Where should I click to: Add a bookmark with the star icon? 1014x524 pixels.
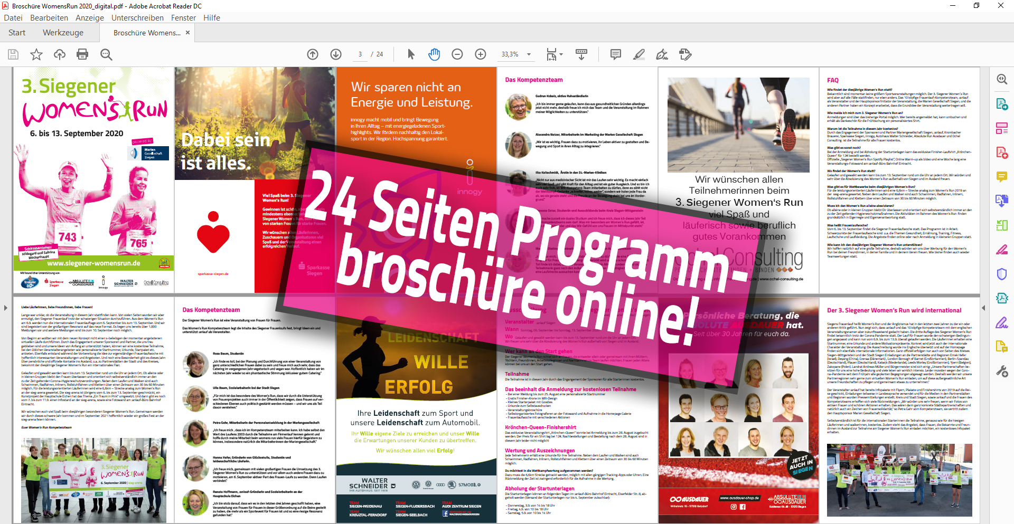[36, 54]
